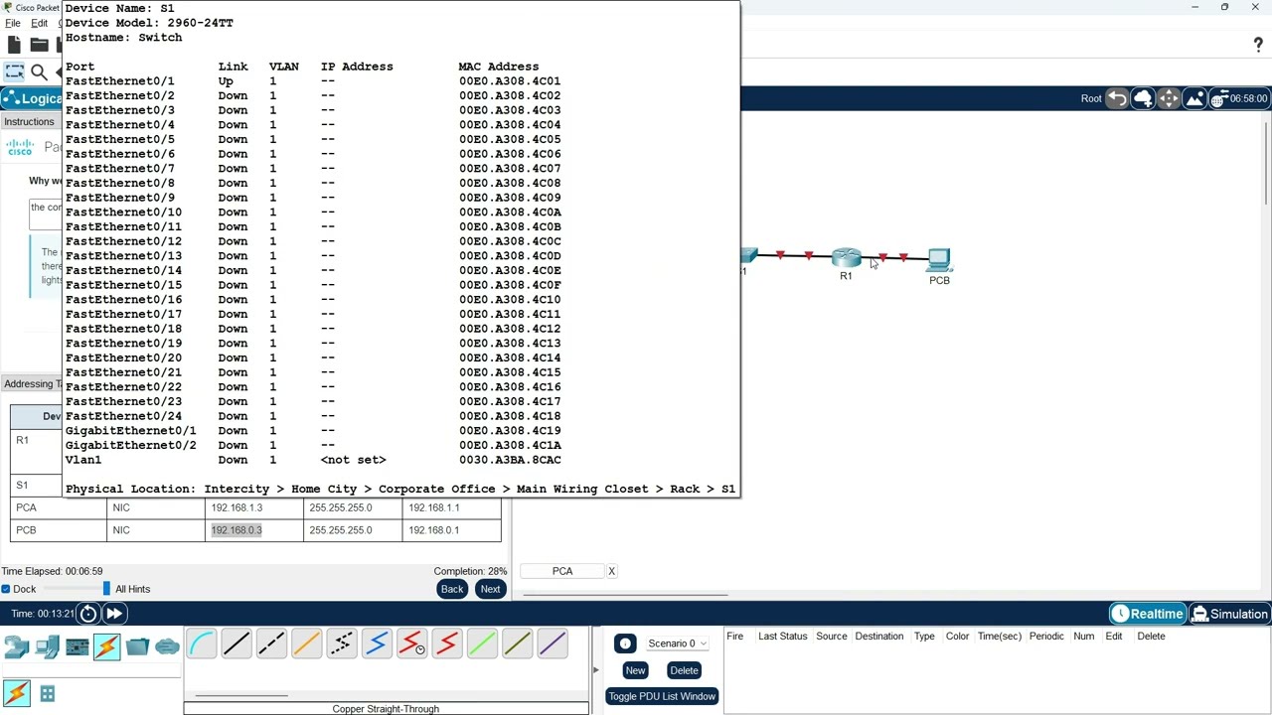
Task: Choose the red Serial DTE cable
Action: tap(447, 644)
